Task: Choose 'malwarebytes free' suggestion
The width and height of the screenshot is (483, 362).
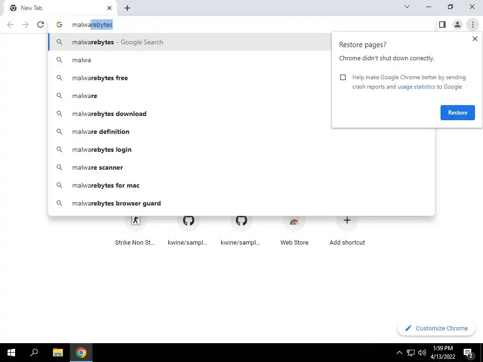Action: click(x=190, y=78)
